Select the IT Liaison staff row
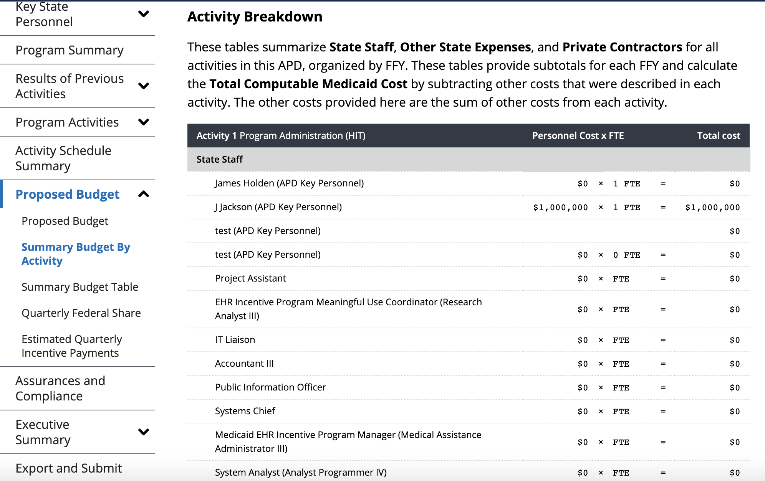765x481 pixels. [x=235, y=339]
